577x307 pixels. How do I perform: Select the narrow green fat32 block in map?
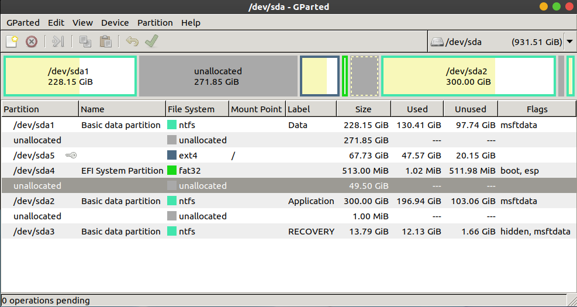click(345, 76)
